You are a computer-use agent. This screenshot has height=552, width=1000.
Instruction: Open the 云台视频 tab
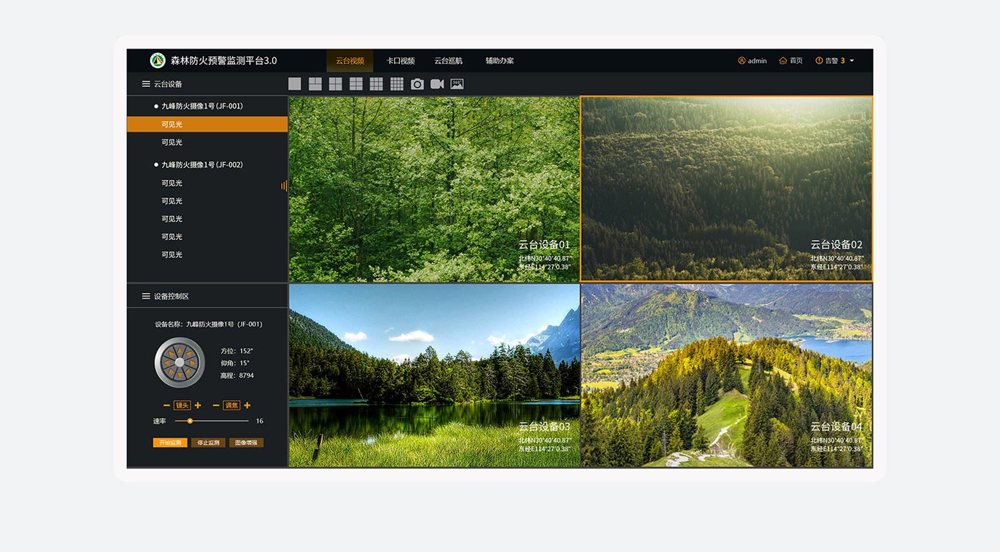(x=350, y=61)
